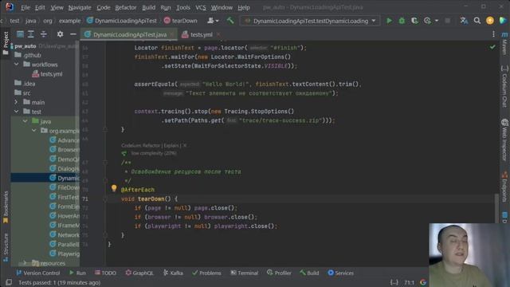The width and height of the screenshot is (510, 287).
Task: Open user account icon in toolbar
Action: coord(213,21)
